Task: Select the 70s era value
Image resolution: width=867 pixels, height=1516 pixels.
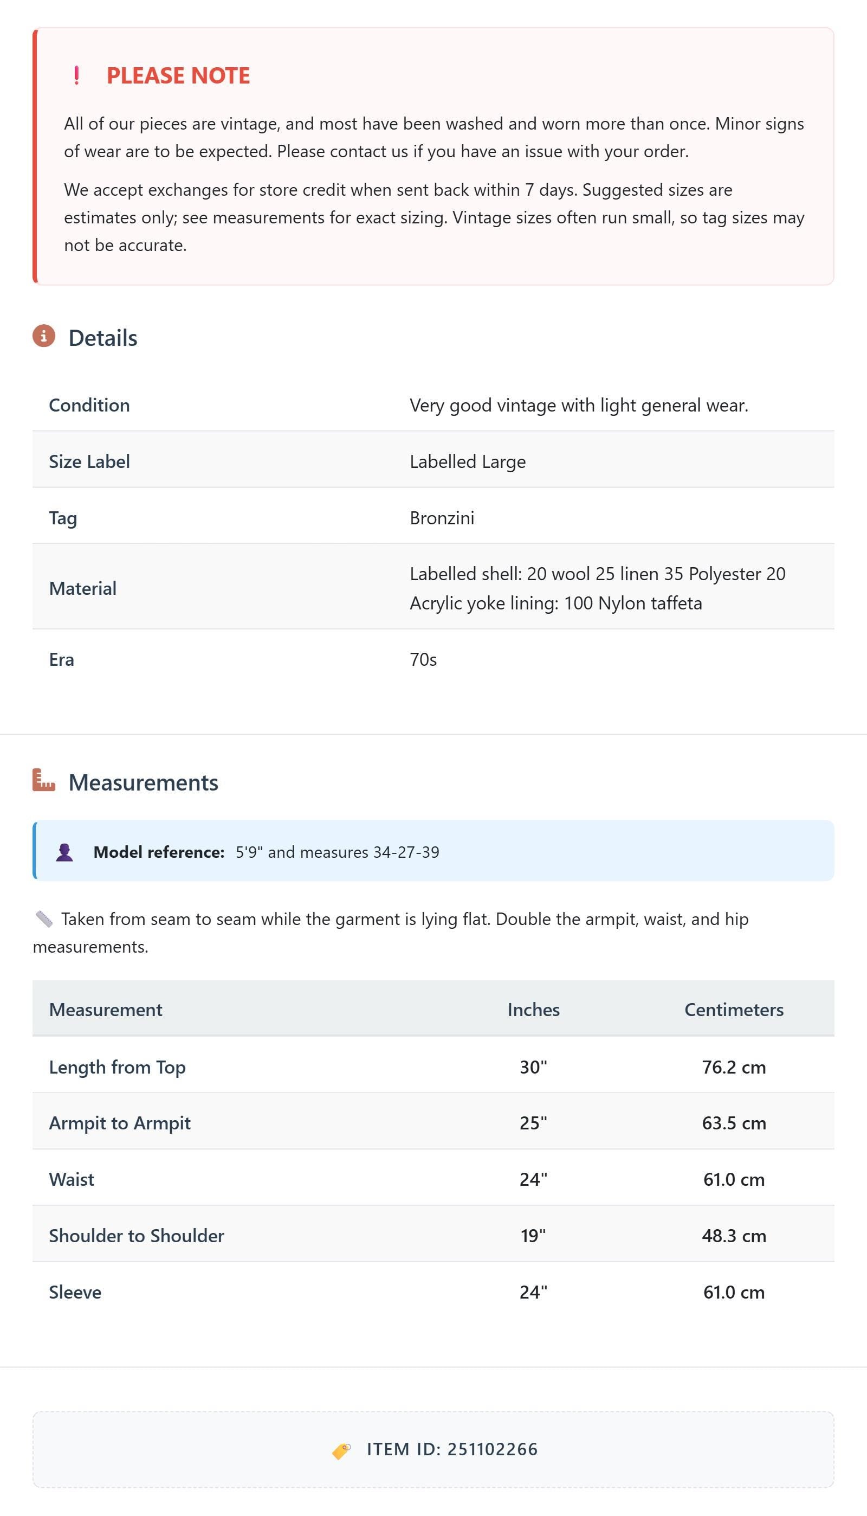Action: pyautogui.click(x=423, y=659)
